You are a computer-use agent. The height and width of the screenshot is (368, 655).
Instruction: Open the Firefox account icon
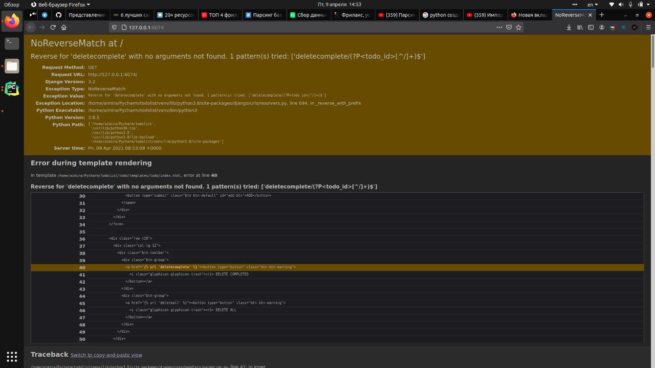[x=602, y=27]
